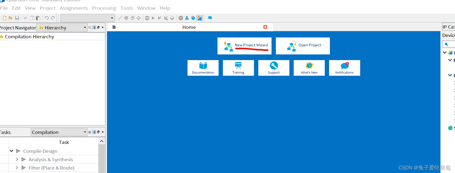Click the Open file folder icon
This screenshot has width=455, height=173.
coord(11,18)
